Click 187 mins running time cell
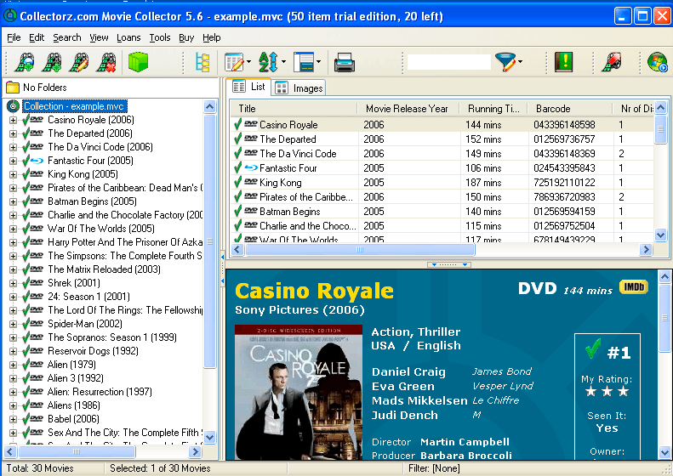This screenshot has height=476, width=673. [x=483, y=183]
